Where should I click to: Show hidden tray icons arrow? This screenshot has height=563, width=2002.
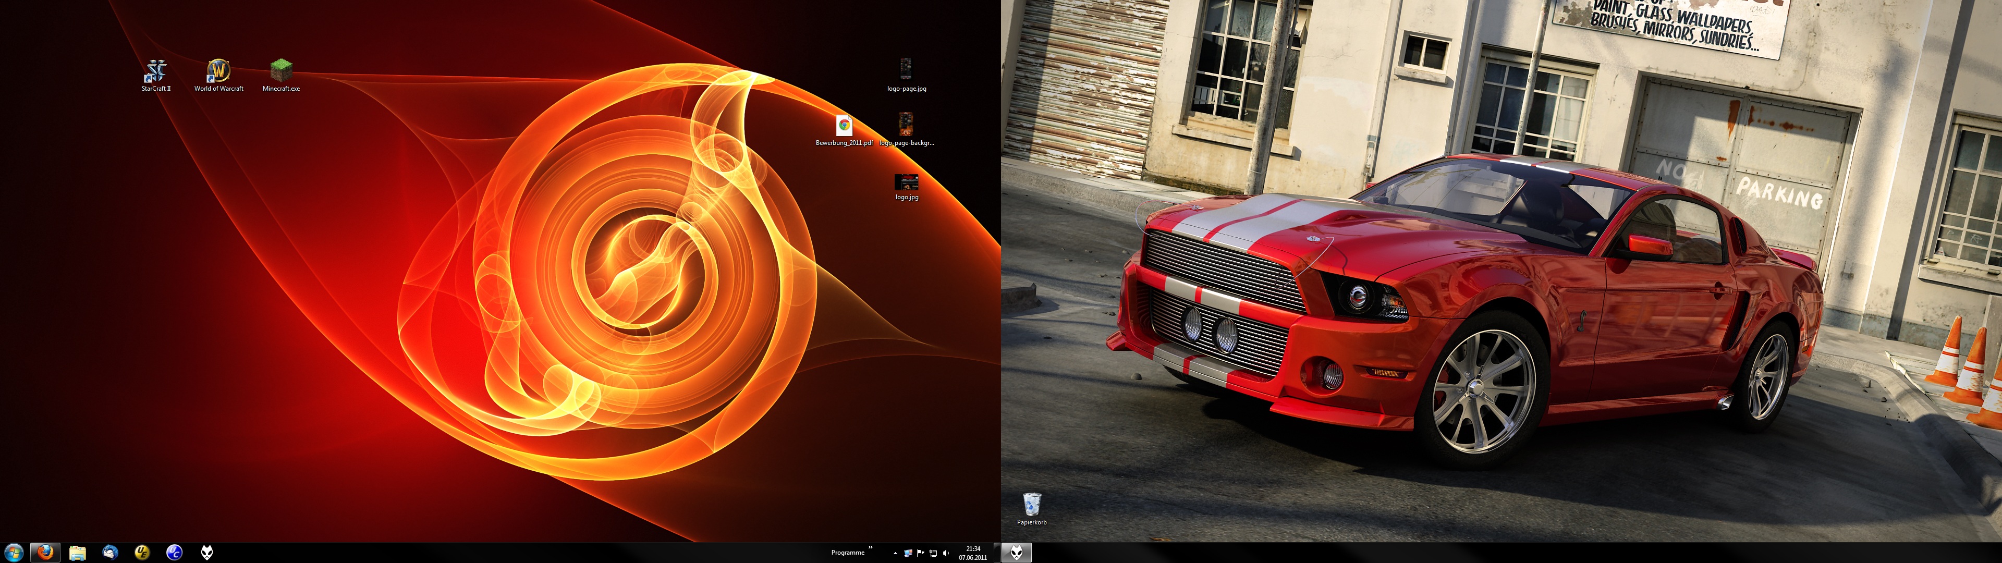coord(895,553)
